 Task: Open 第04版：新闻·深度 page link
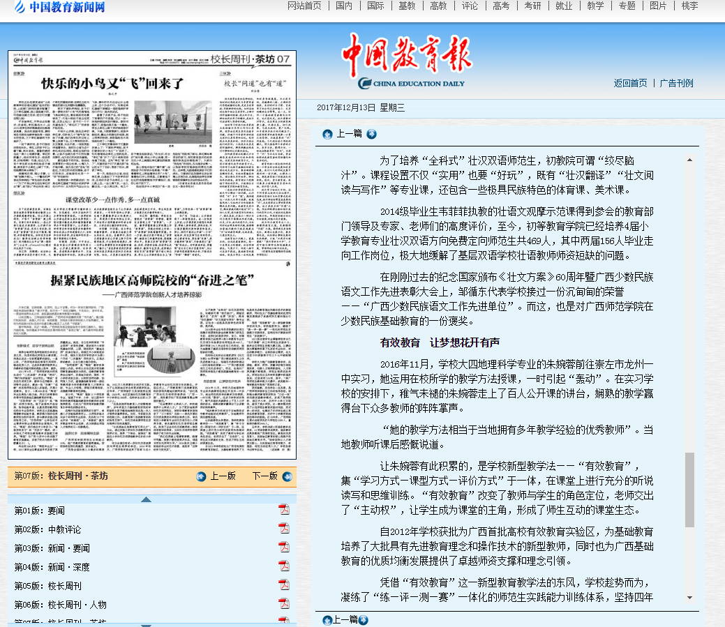52,568
